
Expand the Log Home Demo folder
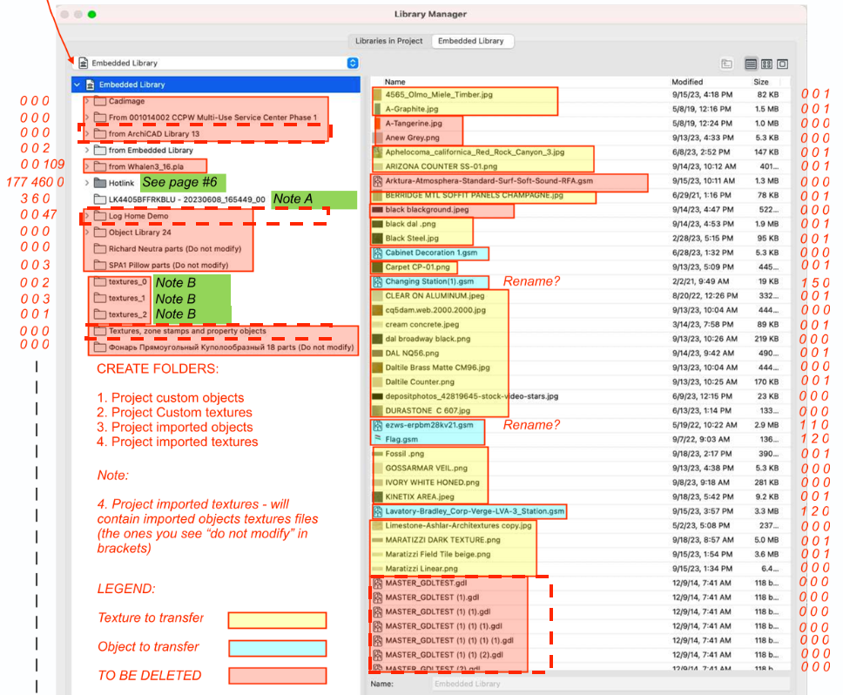(86, 216)
